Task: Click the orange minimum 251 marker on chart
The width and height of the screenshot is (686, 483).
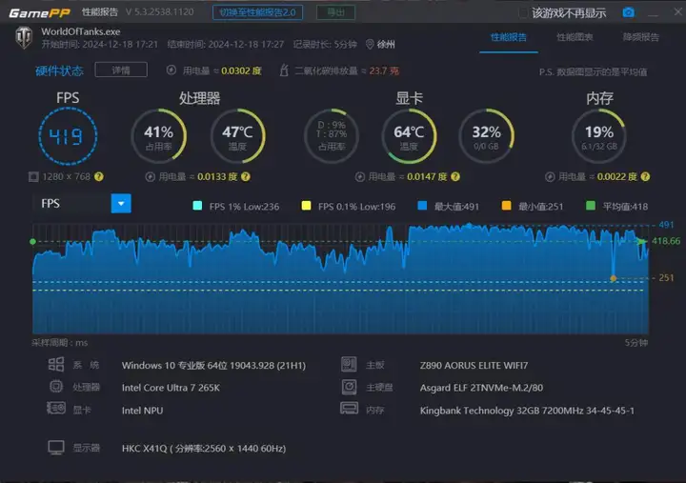Action: tap(614, 278)
